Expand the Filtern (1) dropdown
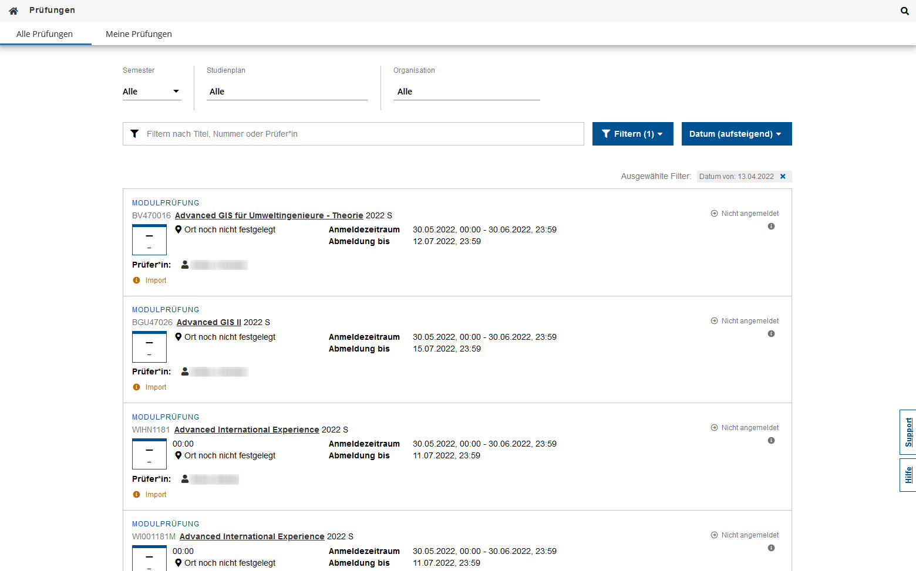Viewport: 916px width, 571px height. pos(632,134)
